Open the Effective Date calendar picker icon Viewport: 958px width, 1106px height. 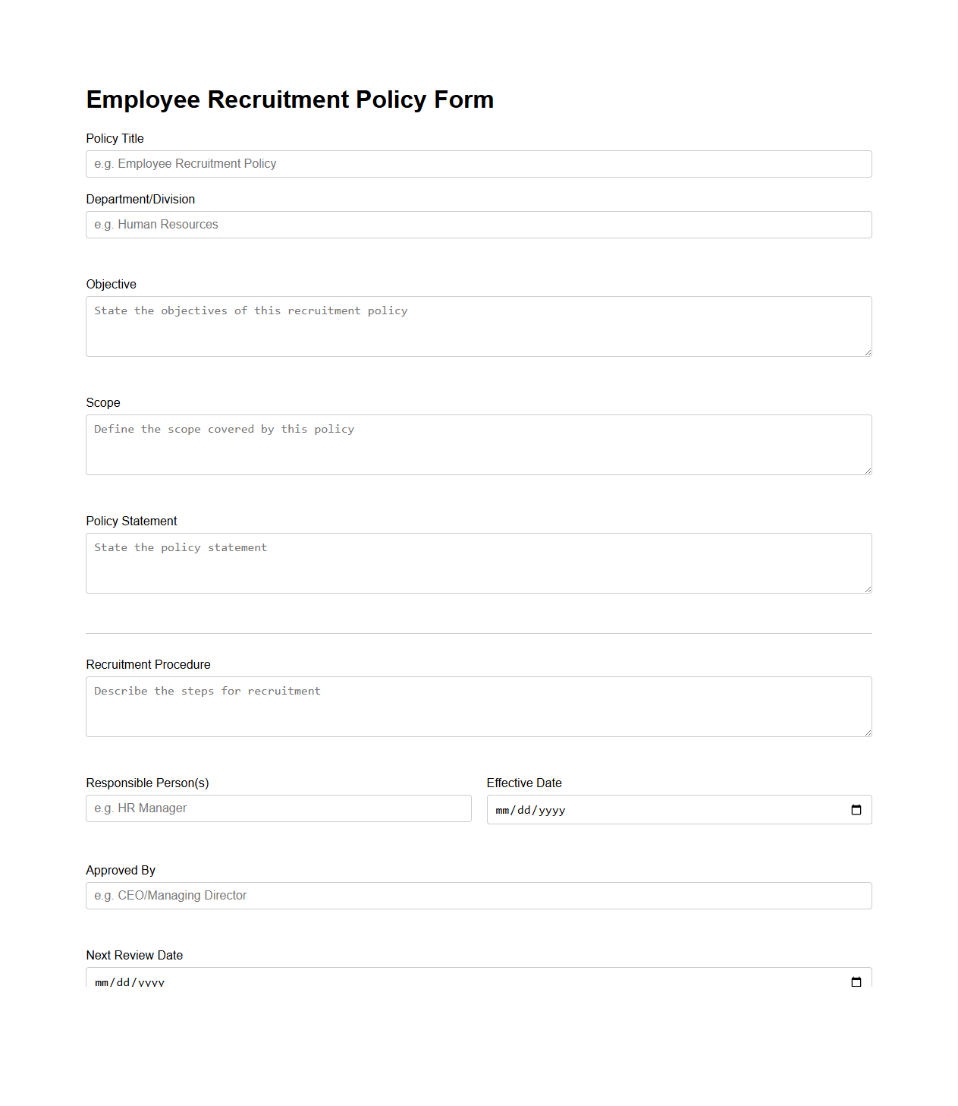856,809
